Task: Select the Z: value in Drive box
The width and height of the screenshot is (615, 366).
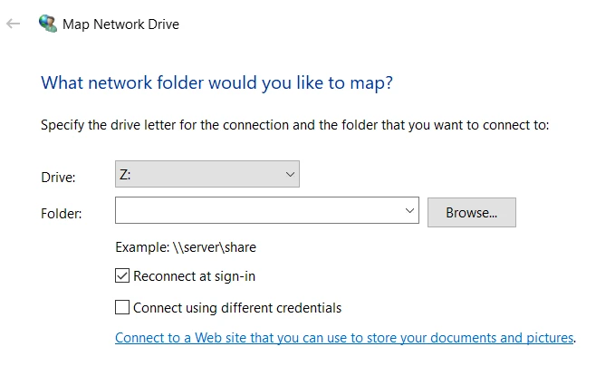Action: pyautogui.click(x=125, y=174)
